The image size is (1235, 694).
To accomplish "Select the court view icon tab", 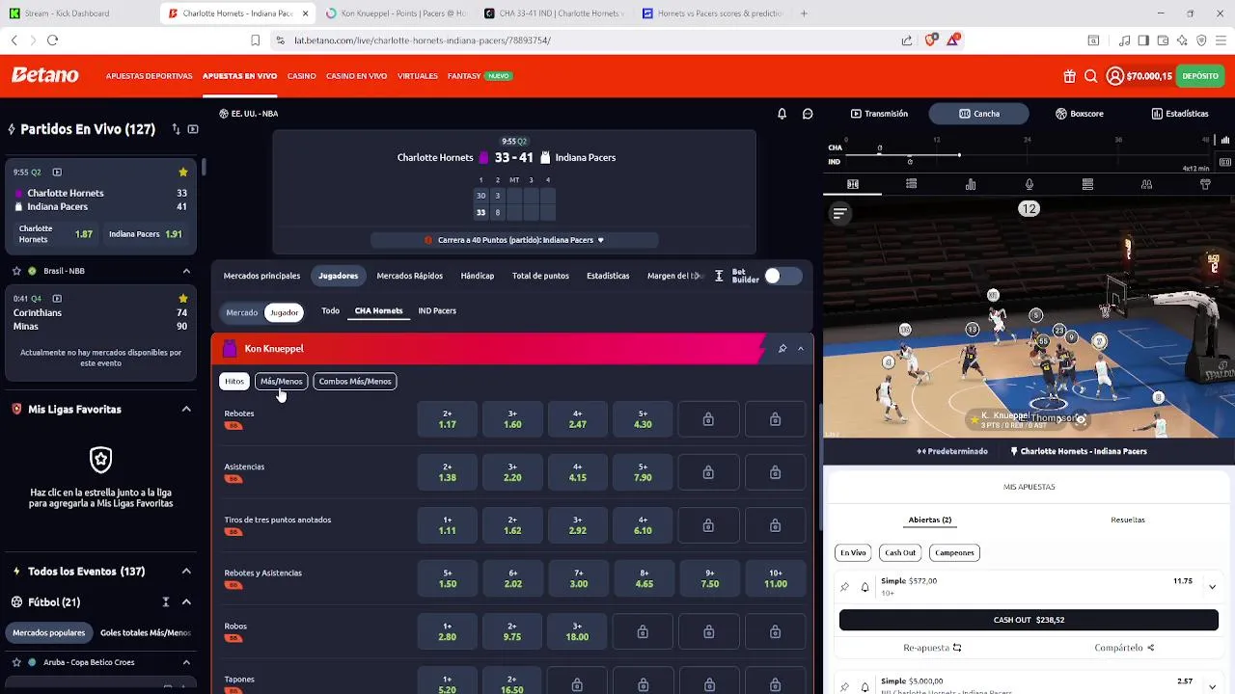I will 853,184.
